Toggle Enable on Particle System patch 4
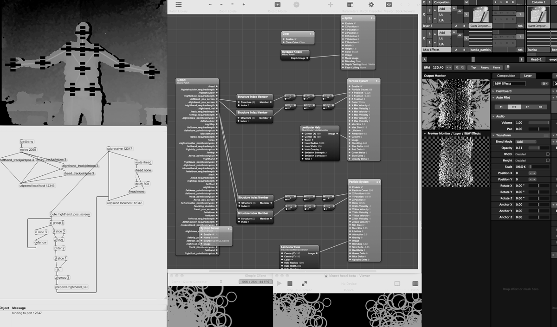This screenshot has height=327, width=557. click(362, 187)
